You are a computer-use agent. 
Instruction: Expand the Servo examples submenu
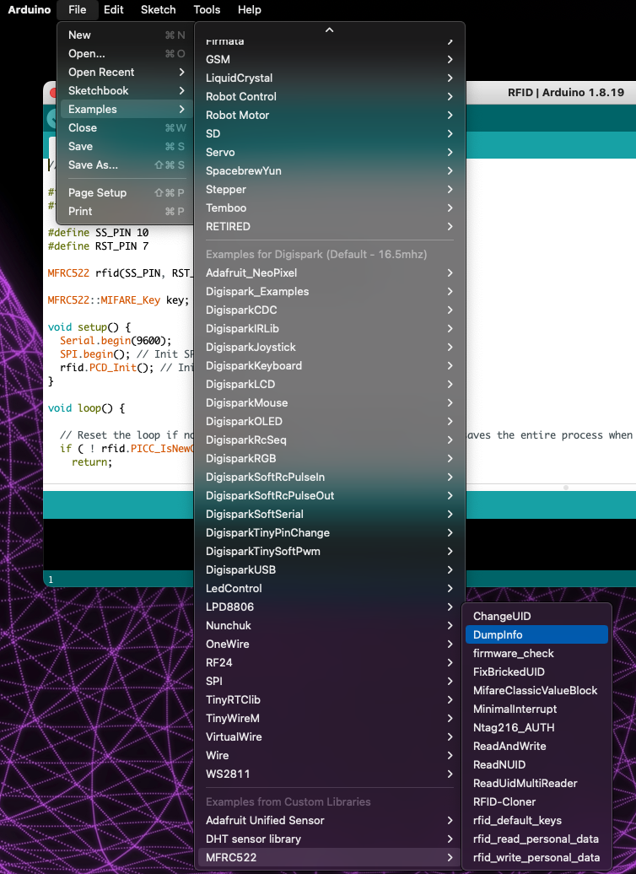click(x=329, y=152)
